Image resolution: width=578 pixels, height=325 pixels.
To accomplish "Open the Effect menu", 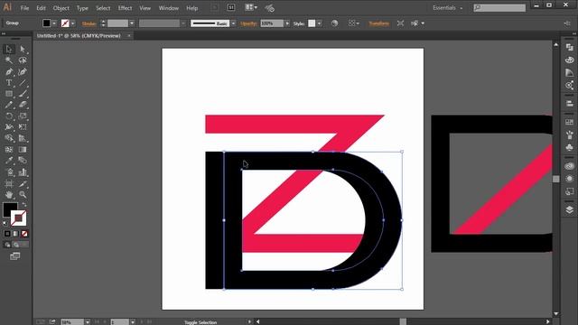I will [x=125, y=8].
